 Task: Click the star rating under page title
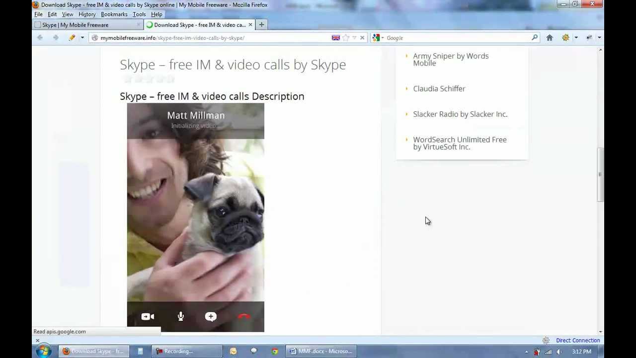click(x=149, y=79)
